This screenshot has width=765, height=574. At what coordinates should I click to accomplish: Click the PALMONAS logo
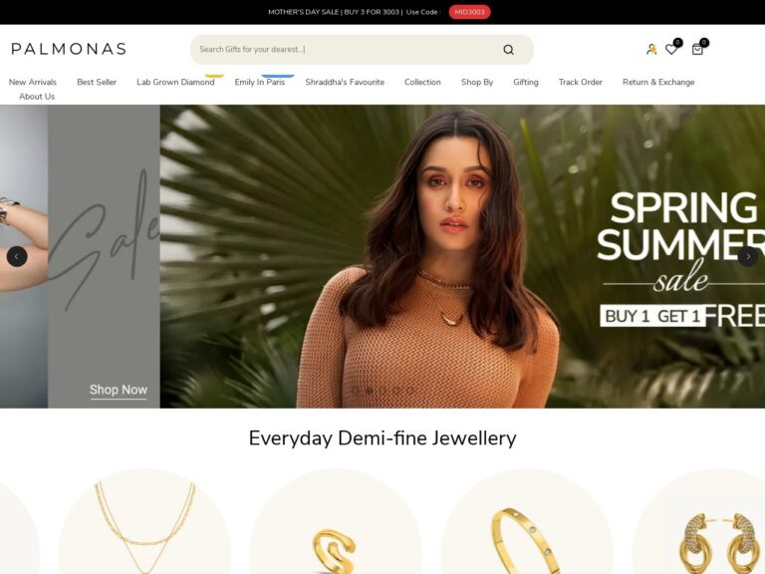pyautogui.click(x=69, y=49)
